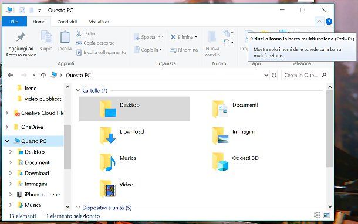Expand Desktop node in navigation tree
This screenshot has width=358, height=224.
(11, 152)
